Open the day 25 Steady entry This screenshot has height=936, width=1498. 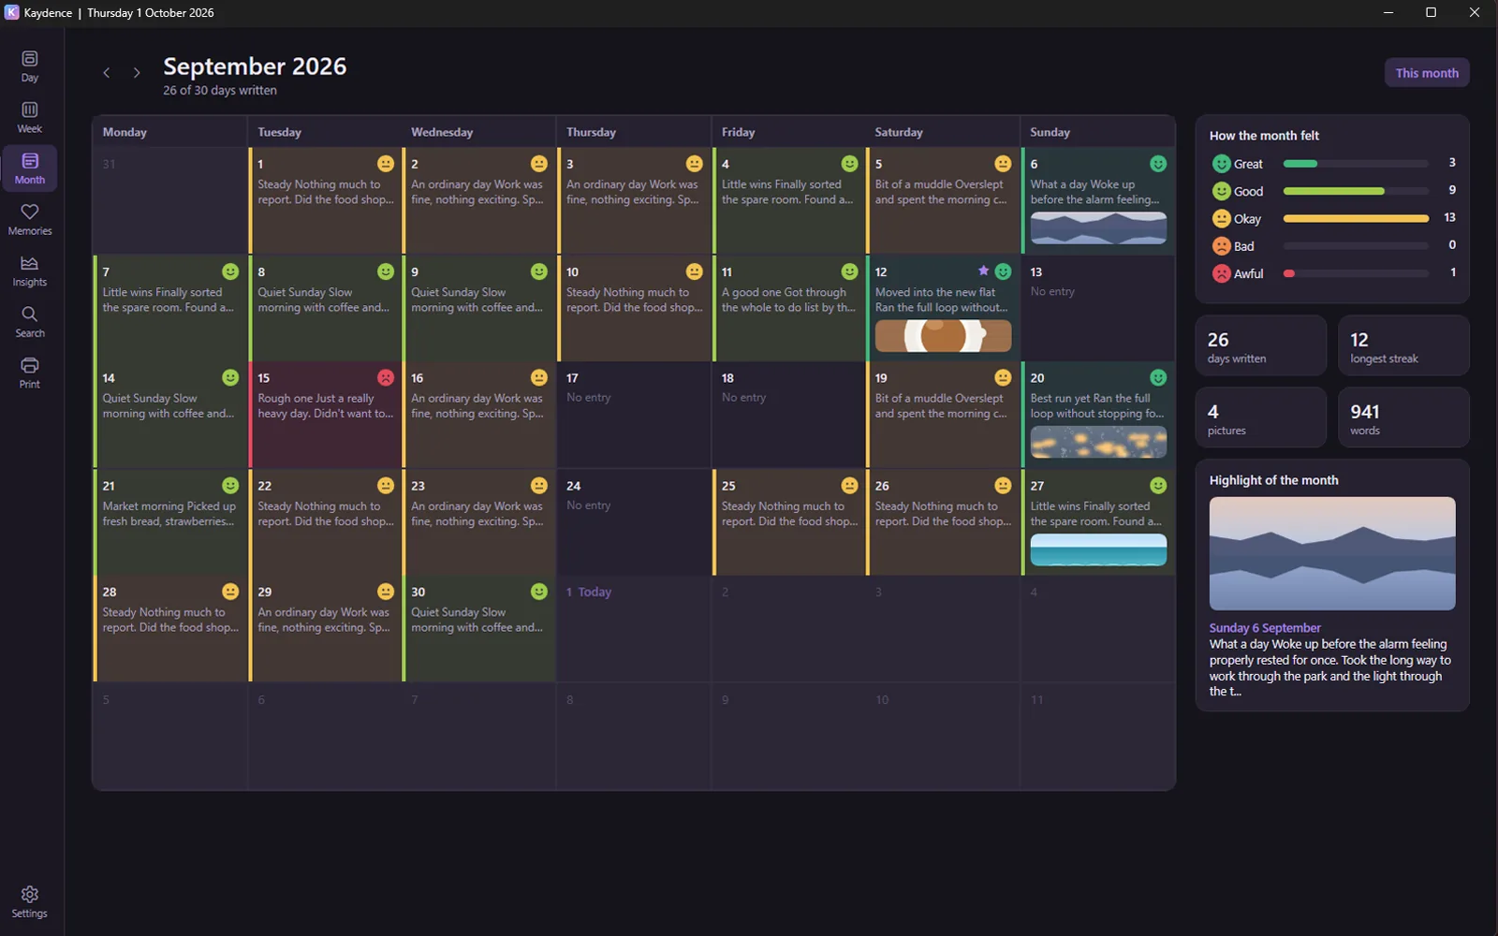click(789, 521)
